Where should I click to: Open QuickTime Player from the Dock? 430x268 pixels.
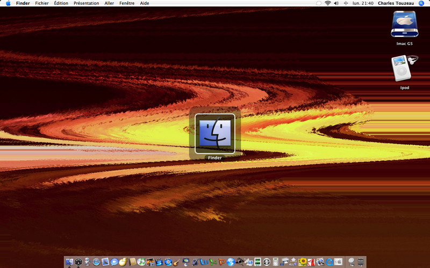329,262
